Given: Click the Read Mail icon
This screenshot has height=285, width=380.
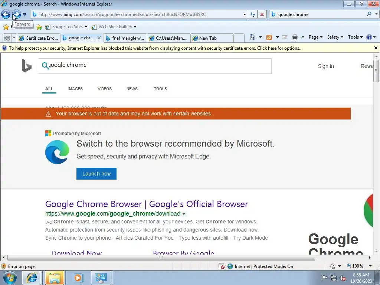Looking at the screenshot, I should coord(285,37).
